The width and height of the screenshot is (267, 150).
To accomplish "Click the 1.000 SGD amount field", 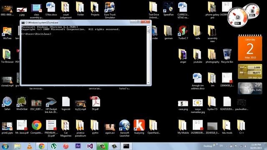I will 254,67.
